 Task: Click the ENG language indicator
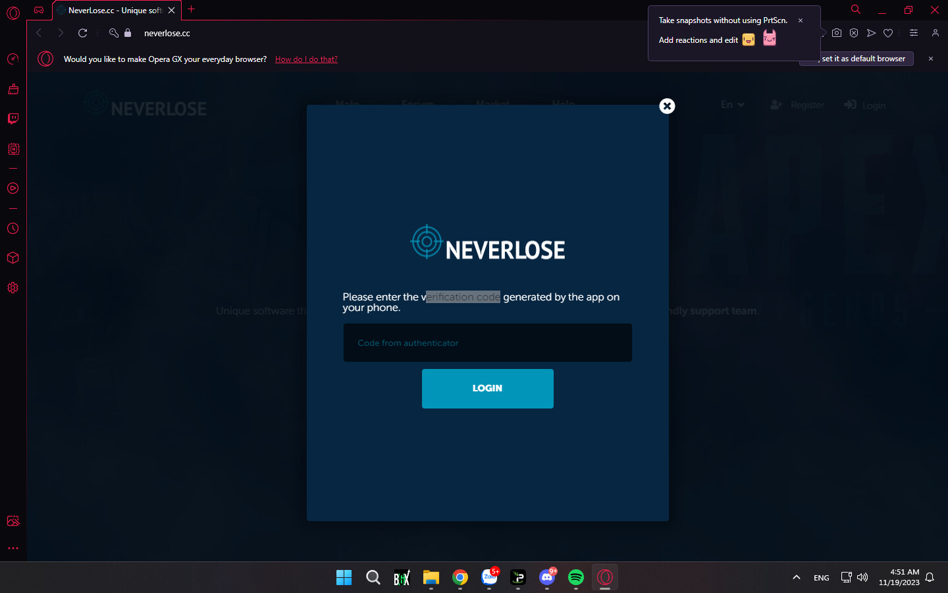pos(822,578)
